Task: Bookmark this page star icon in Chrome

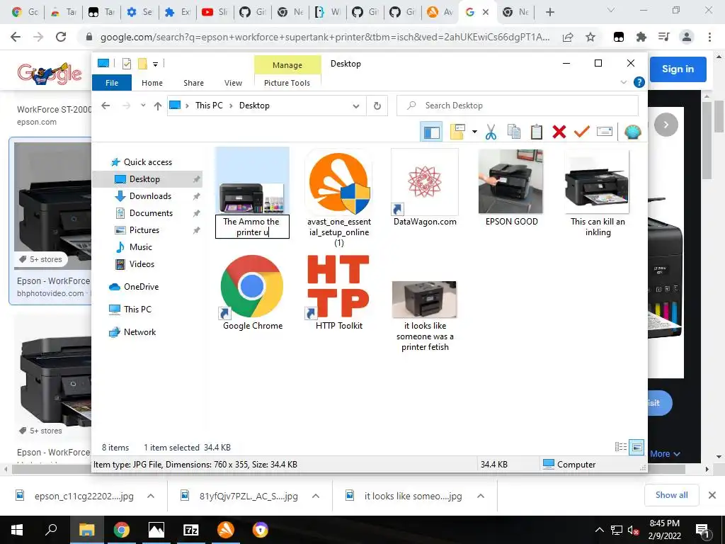Action: [590, 37]
